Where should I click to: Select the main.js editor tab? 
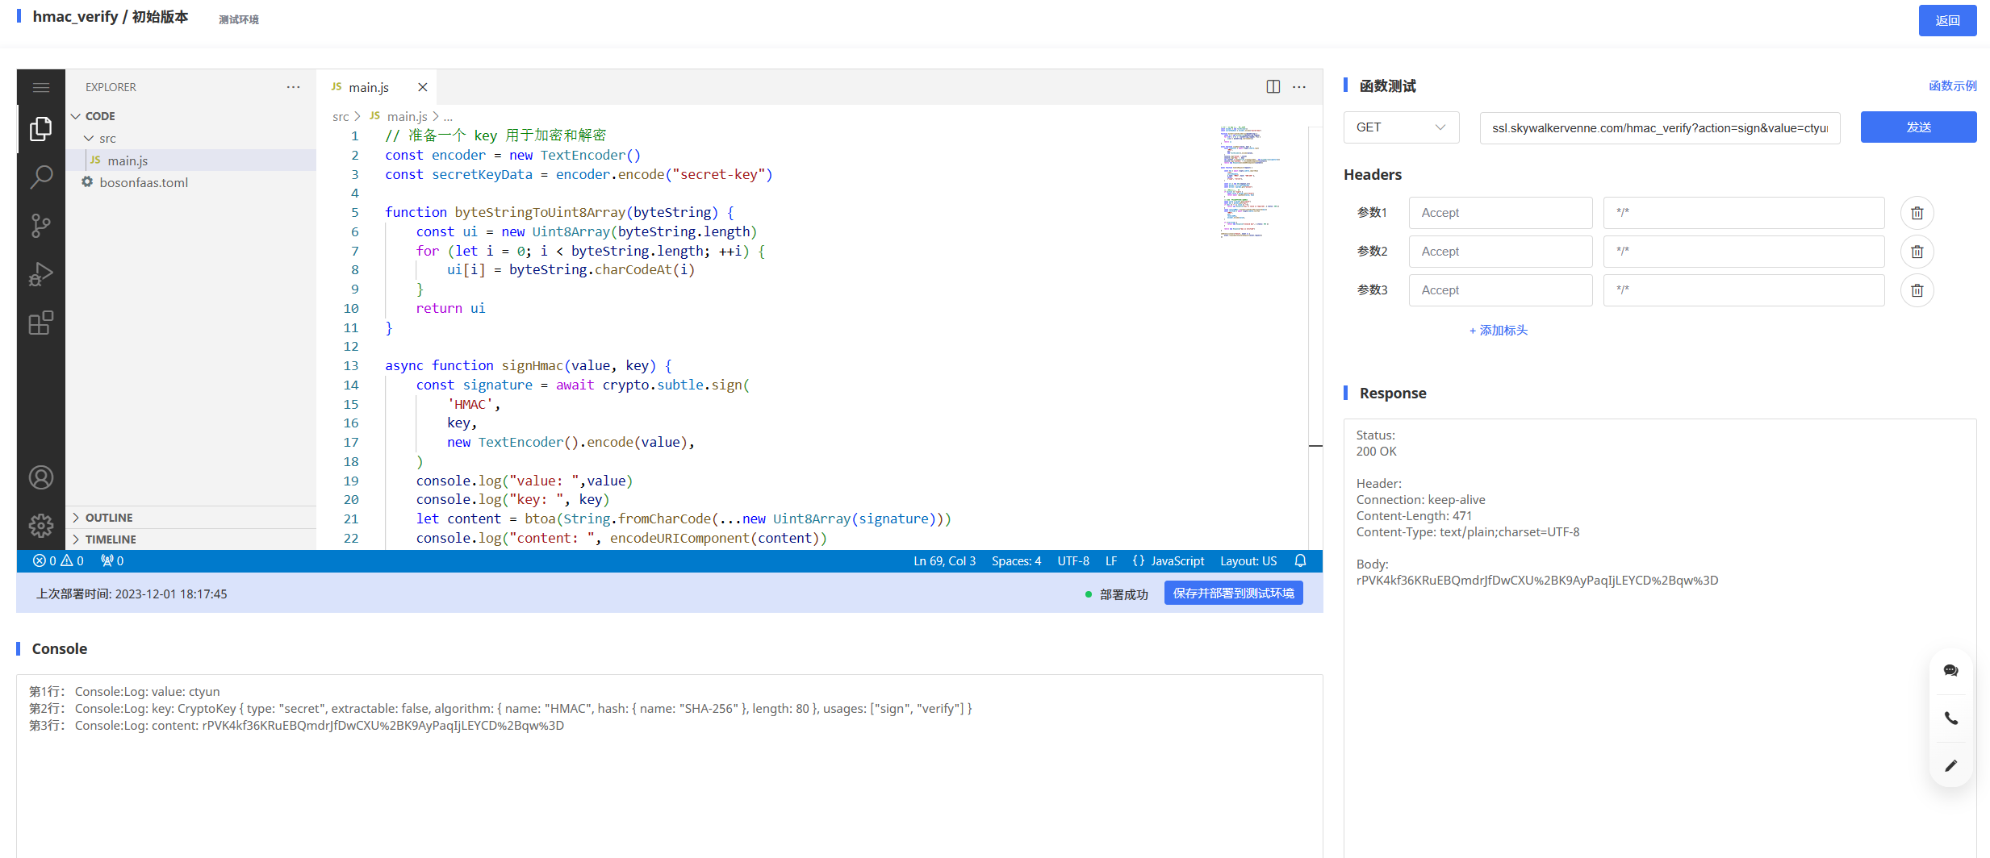(x=369, y=87)
